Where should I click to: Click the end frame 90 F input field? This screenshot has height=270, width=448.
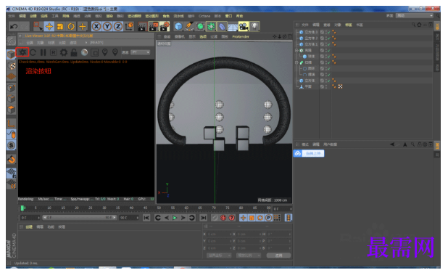pos(129,218)
